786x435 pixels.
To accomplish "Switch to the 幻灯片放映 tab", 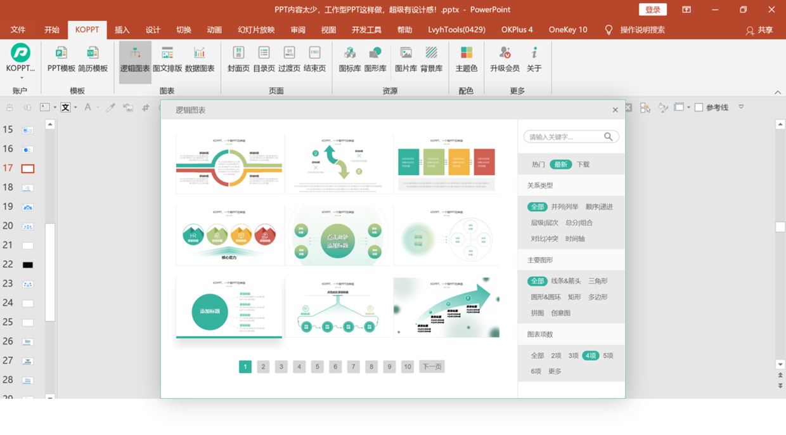I will coord(256,30).
